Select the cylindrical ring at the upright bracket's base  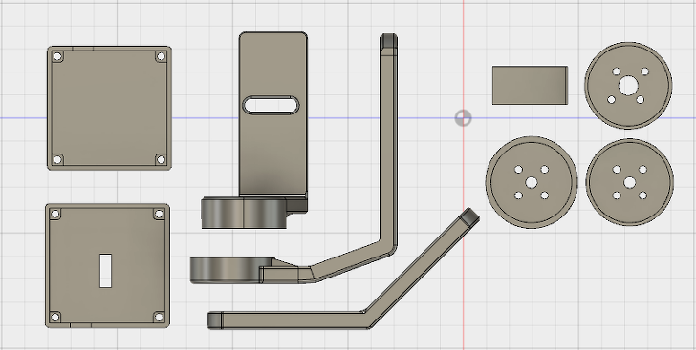click(x=243, y=213)
